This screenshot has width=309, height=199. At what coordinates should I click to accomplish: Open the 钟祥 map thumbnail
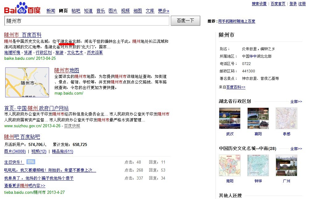coord(258,165)
